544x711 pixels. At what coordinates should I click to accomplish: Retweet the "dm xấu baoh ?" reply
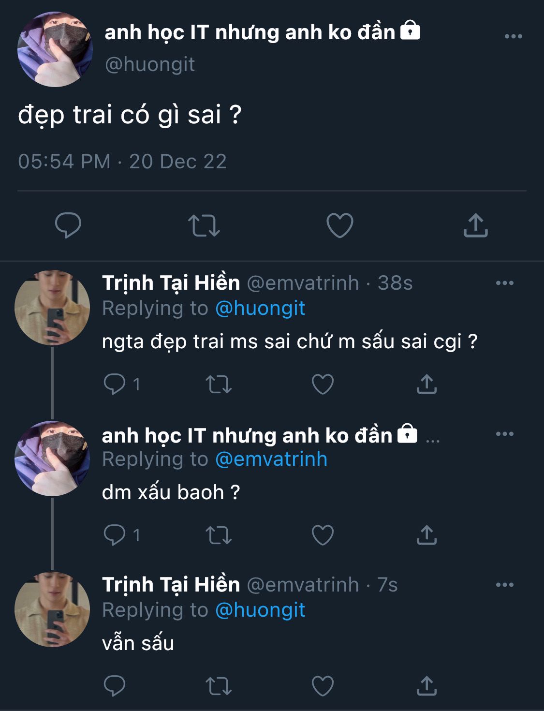click(x=219, y=535)
